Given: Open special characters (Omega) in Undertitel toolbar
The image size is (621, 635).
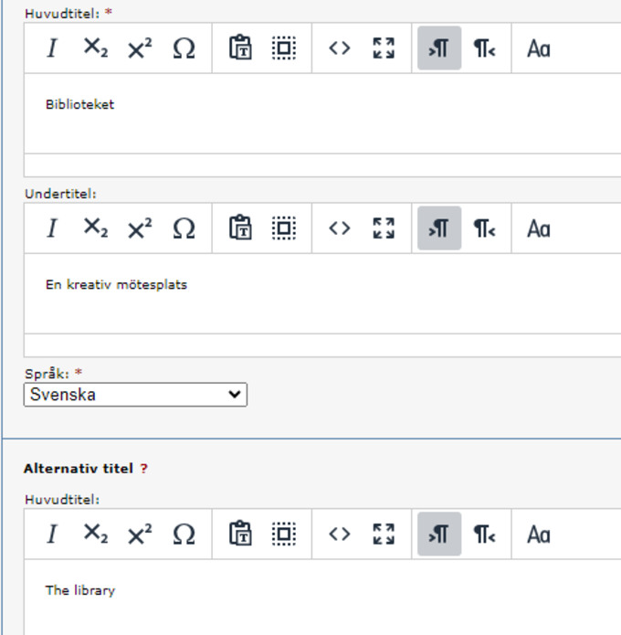Looking at the screenshot, I should click(184, 228).
